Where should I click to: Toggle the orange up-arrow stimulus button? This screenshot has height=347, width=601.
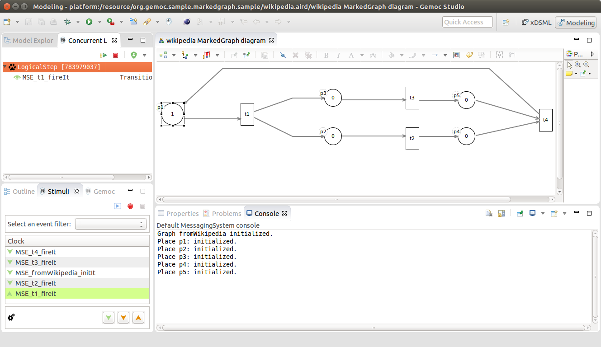click(x=138, y=318)
